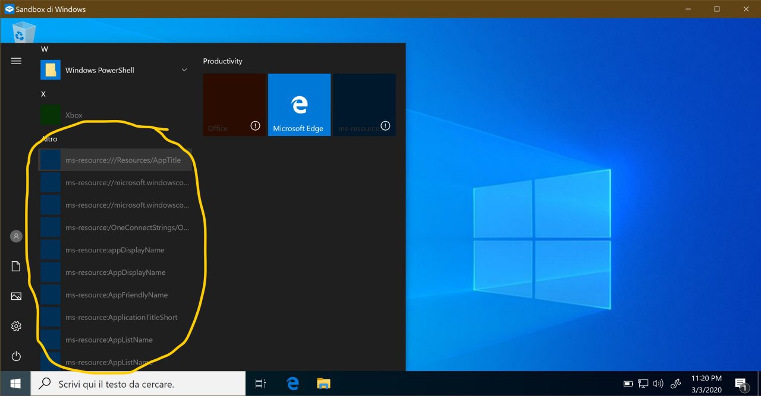The image size is (761, 396).
Task: Open the Office tile
Action: pyautogui.click(x=234, y=104)
